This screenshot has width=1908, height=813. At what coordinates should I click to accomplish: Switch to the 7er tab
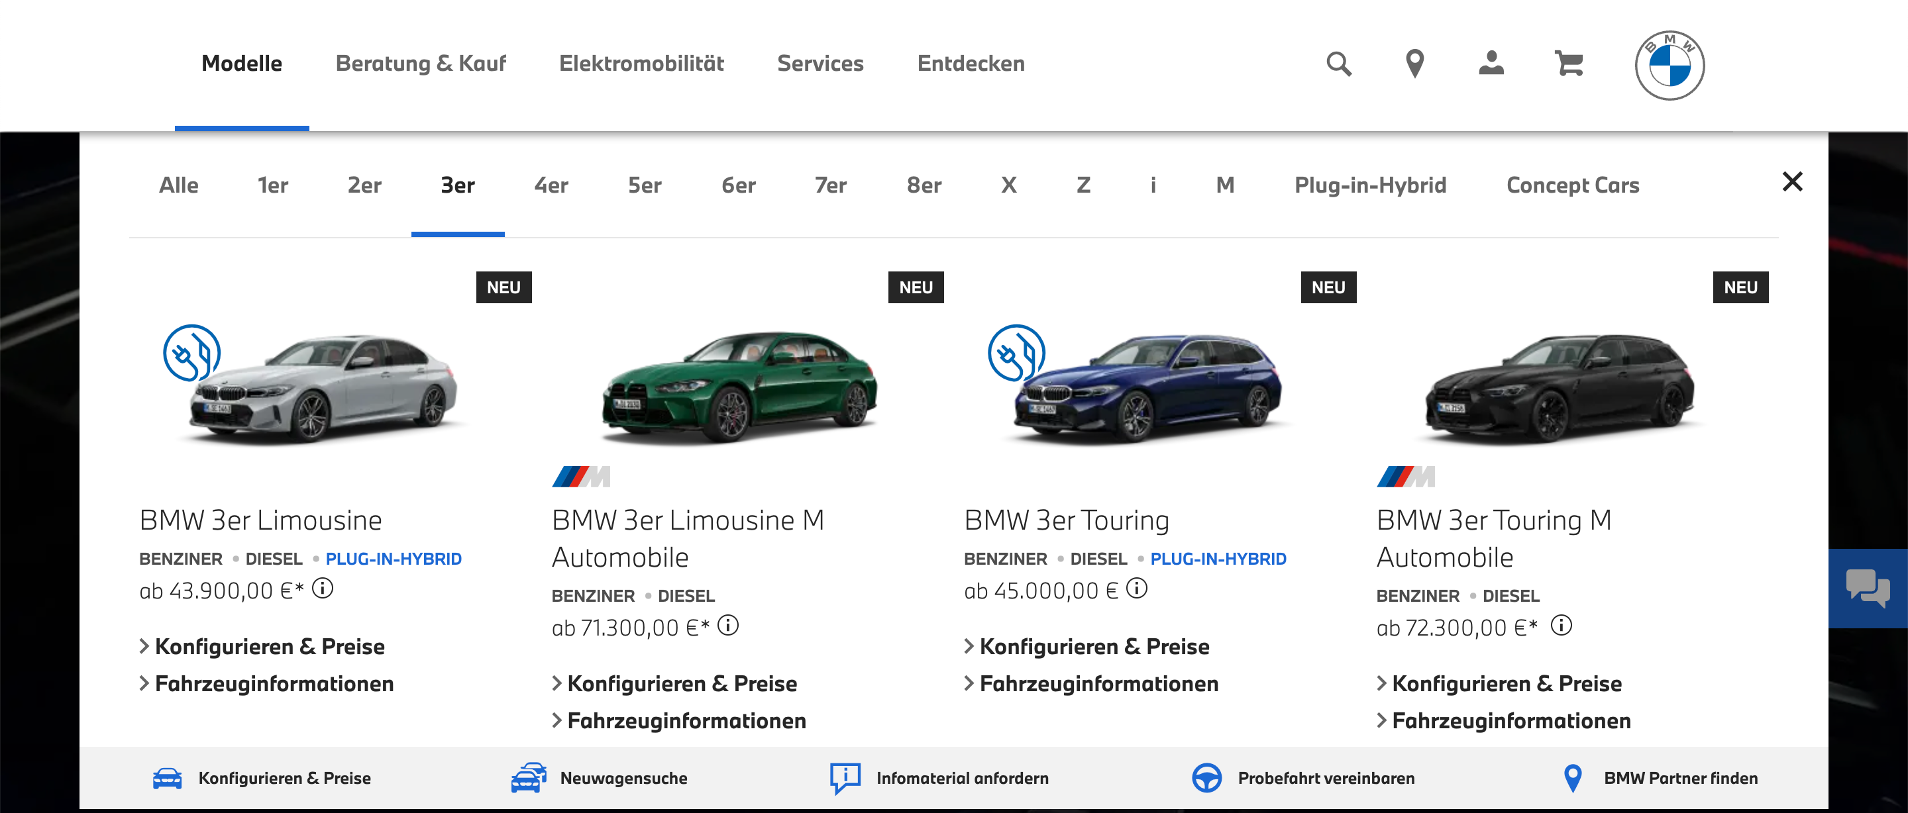click(x=830, y=185)
